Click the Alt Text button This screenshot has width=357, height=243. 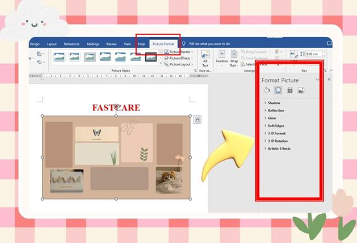(x=205, y=59)
